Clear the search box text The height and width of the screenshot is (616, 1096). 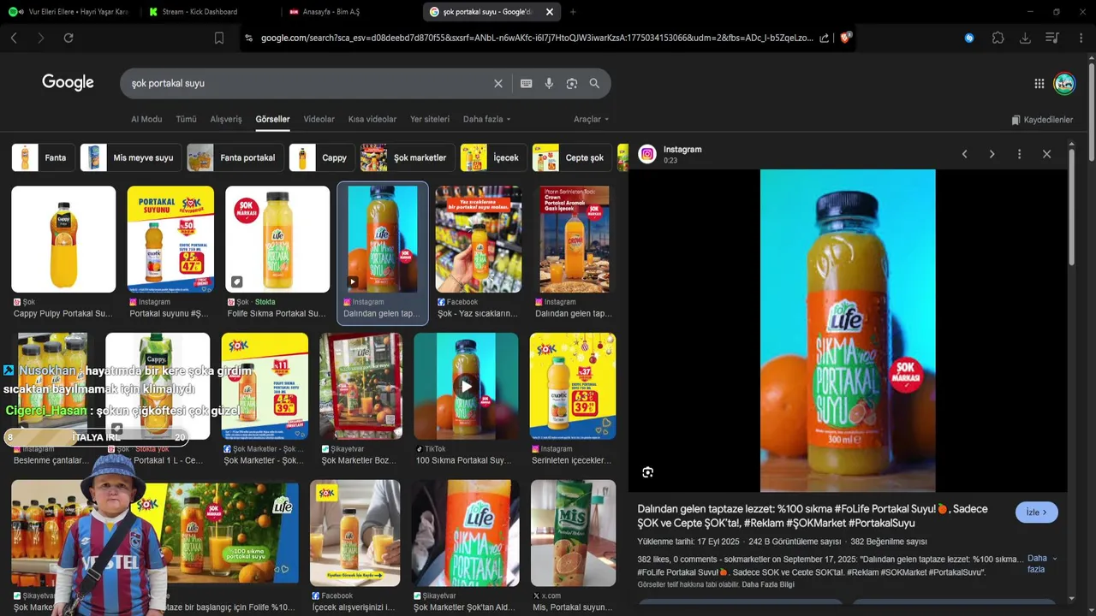click(x=498, y=83)
